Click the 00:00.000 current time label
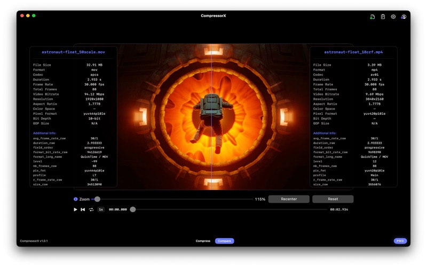Image resolution: width=427 pixels, height=267 pixels. coord(118,209)
